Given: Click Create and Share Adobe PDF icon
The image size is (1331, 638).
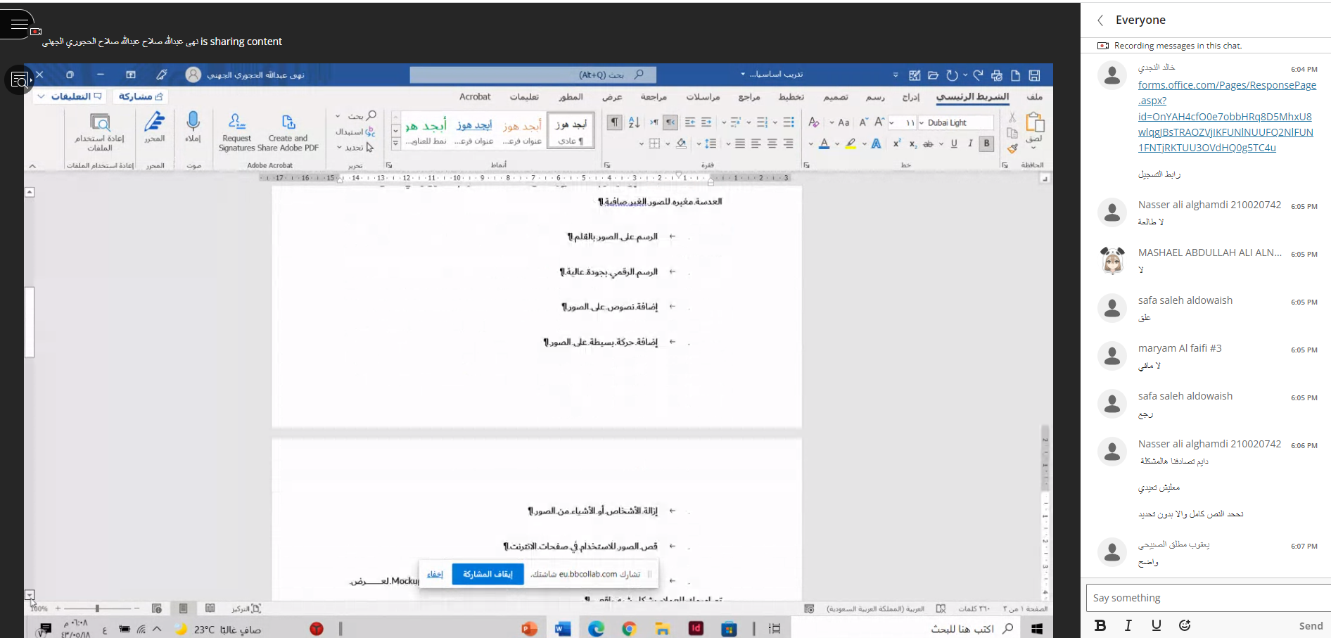Looking at the screenshot, I should pos(288,122).
